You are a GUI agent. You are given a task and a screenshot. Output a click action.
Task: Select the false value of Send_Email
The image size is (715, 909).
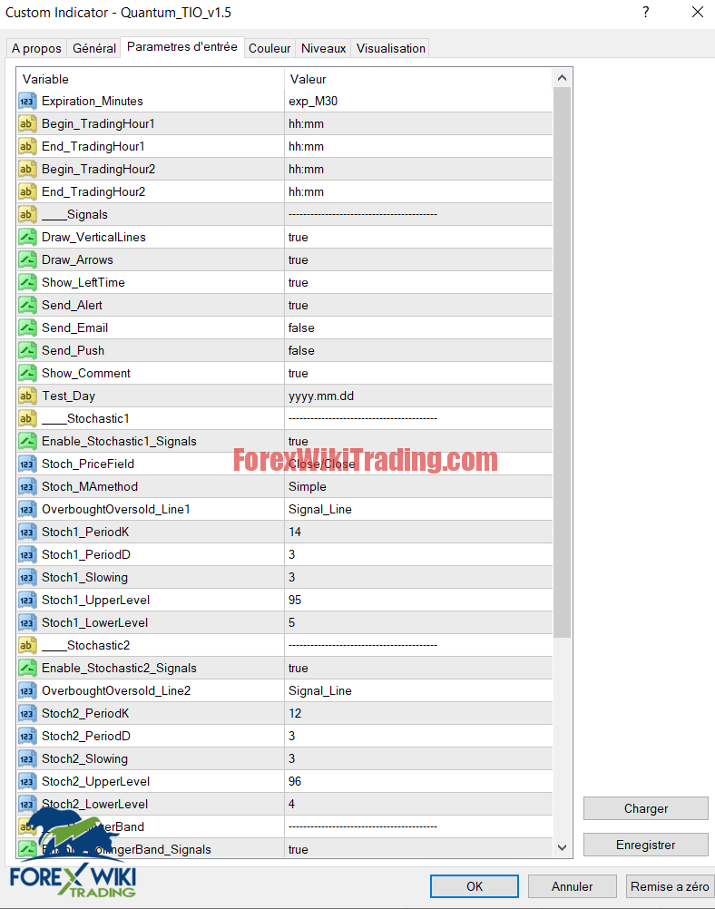click(301, 328)
